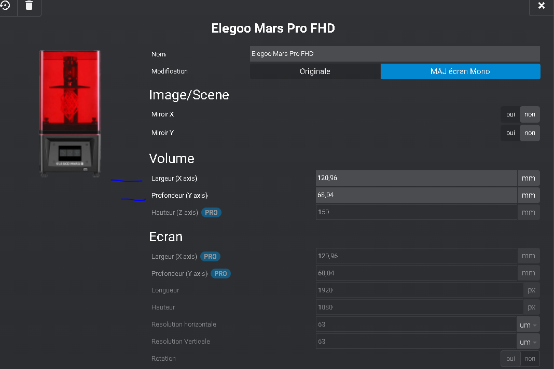Edit Volume Largeur (X axis) value field
Viewport: 554px width, 369px height.
coord(416,178)
